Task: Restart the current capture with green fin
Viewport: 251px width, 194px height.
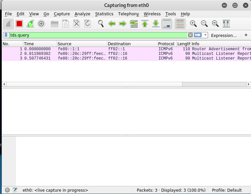Action: click(x=30, y=24)
